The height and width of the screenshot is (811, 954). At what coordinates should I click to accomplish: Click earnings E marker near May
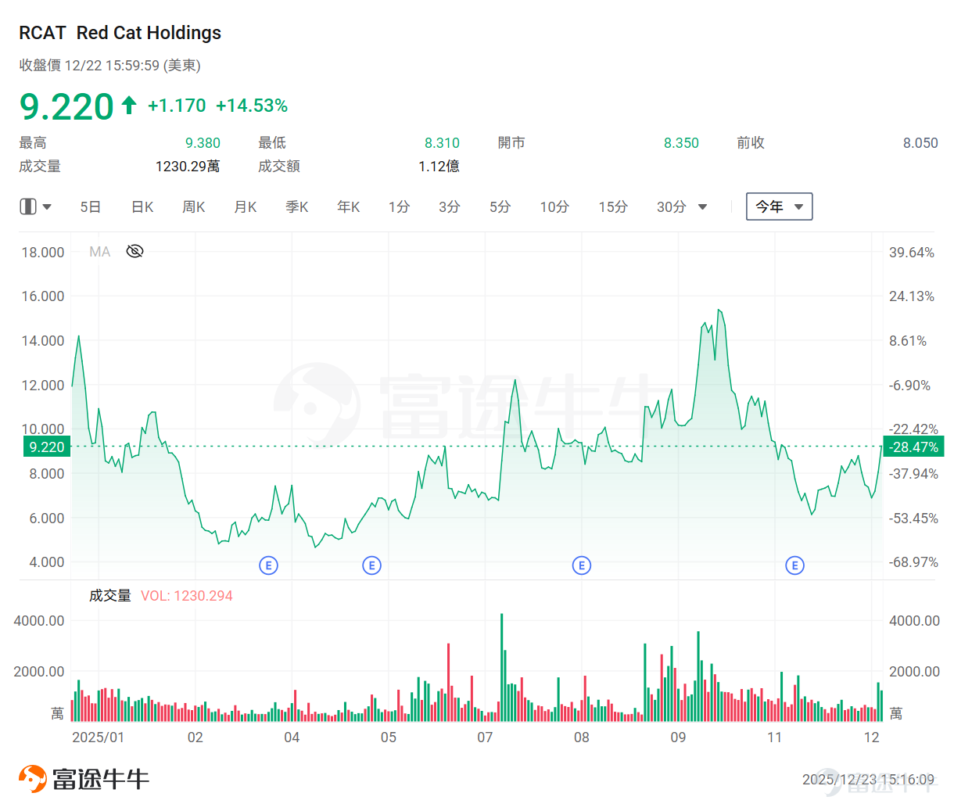(371, 565)
